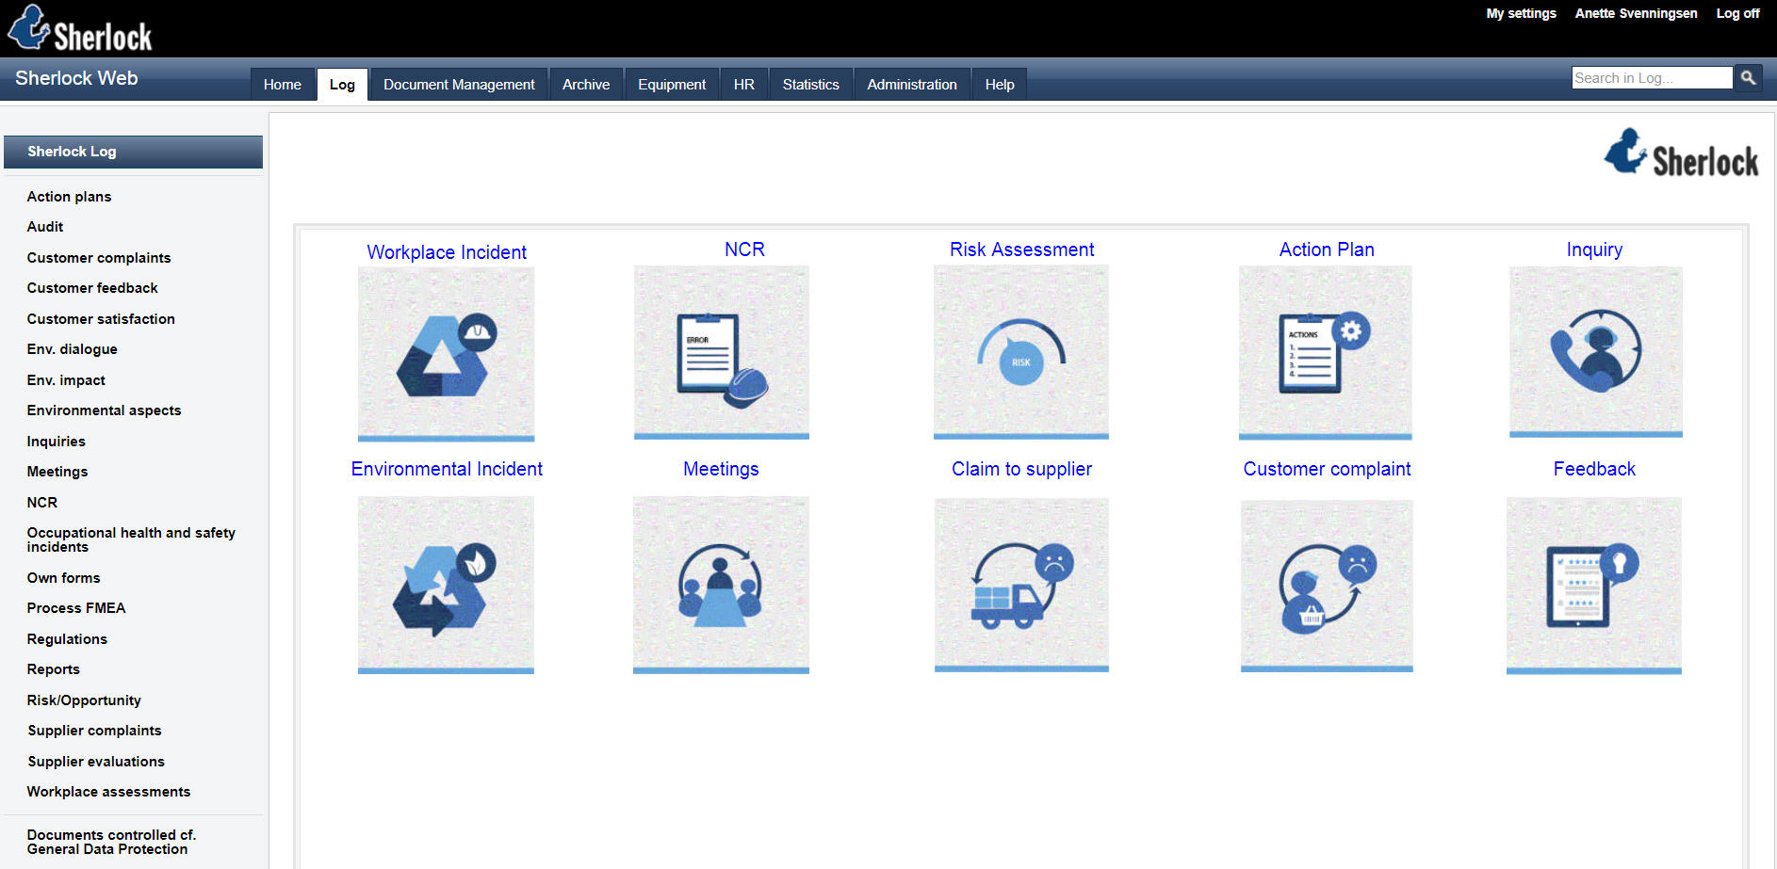Viewport: 1777px width, 869px height.
Task: Go to the Administration tab
Action: click(x=912, y=84)
